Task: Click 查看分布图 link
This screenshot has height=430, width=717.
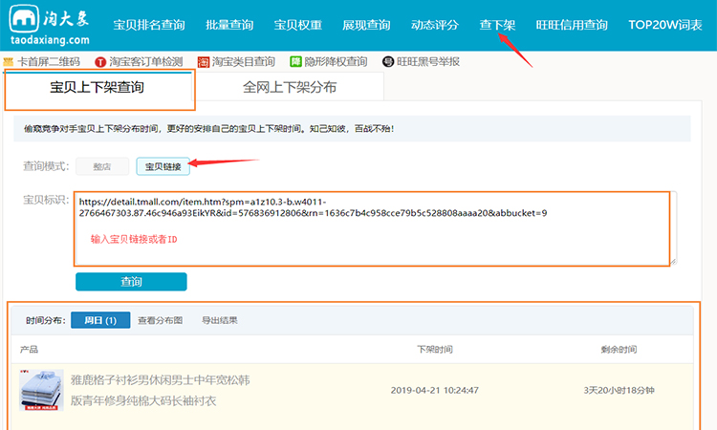Action: tap(160, 320)
